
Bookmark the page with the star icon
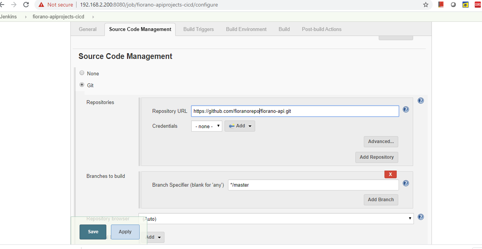(426, 5)
